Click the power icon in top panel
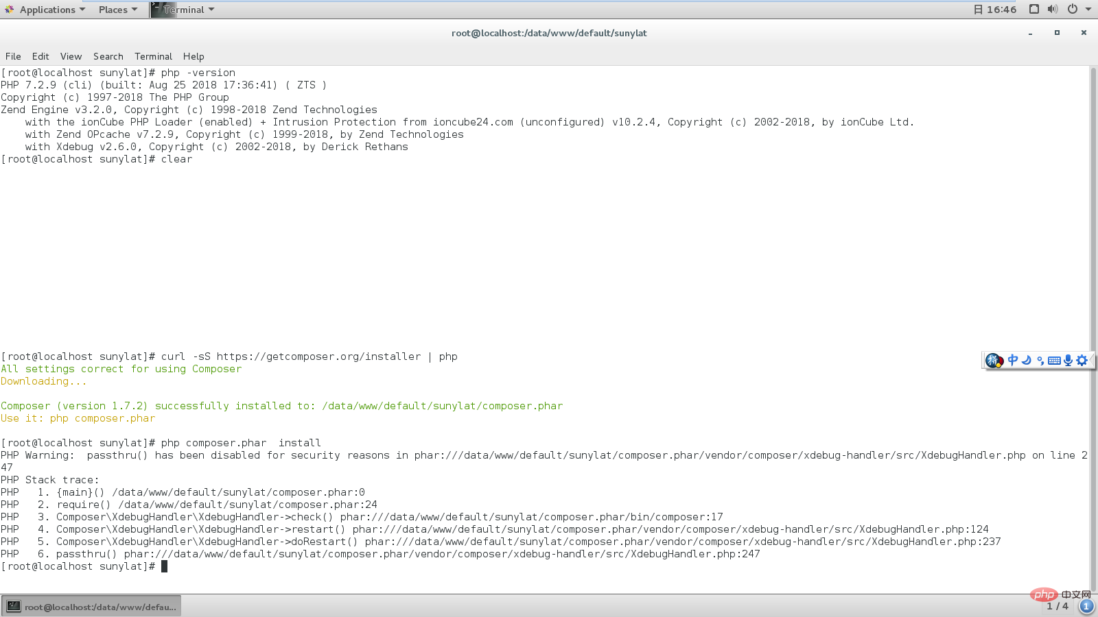Viewport: 1098px width, 617px height. 1072,10
